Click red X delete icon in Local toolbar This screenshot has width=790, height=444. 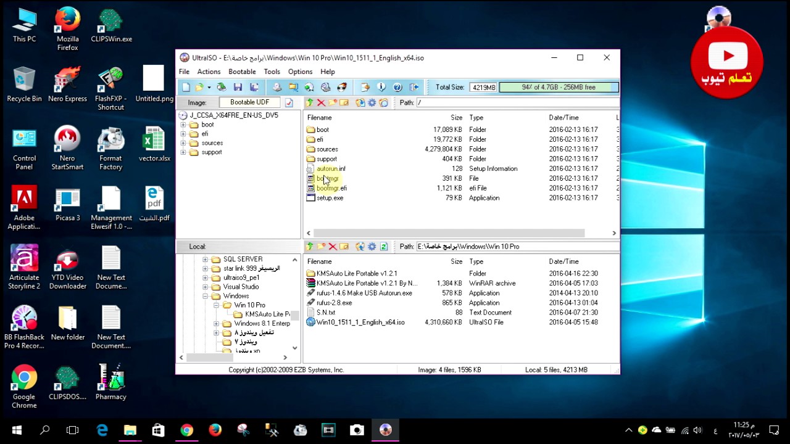coord(333,247)
